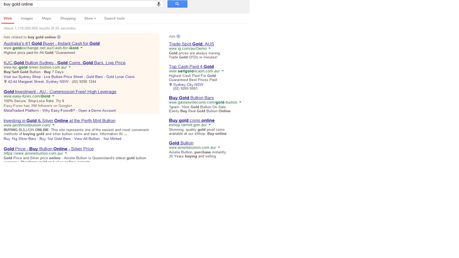Click 'Buy 1oz Gold Bars' sitelink

click(55, 139)
